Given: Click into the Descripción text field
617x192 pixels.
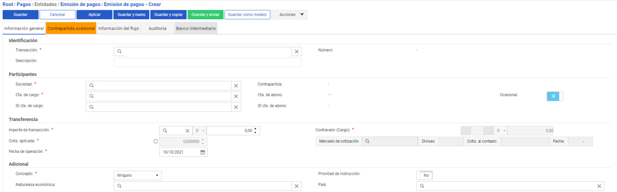Looking at the screenshot, I should (207, 62).
